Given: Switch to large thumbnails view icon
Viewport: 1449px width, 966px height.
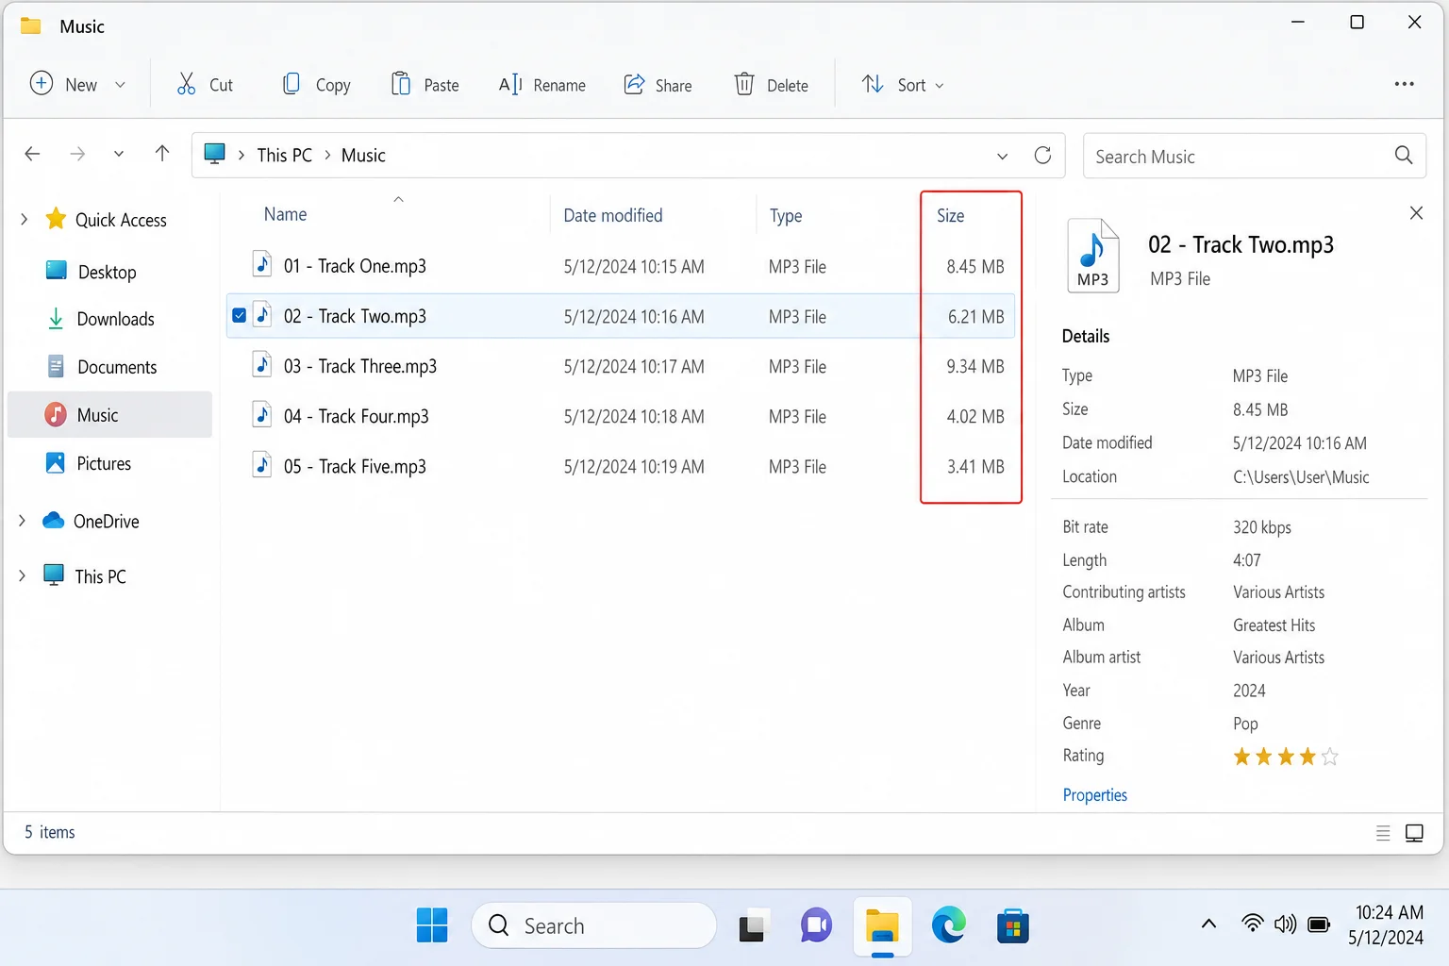Looking at the screenshot, I should (1414, 833).
